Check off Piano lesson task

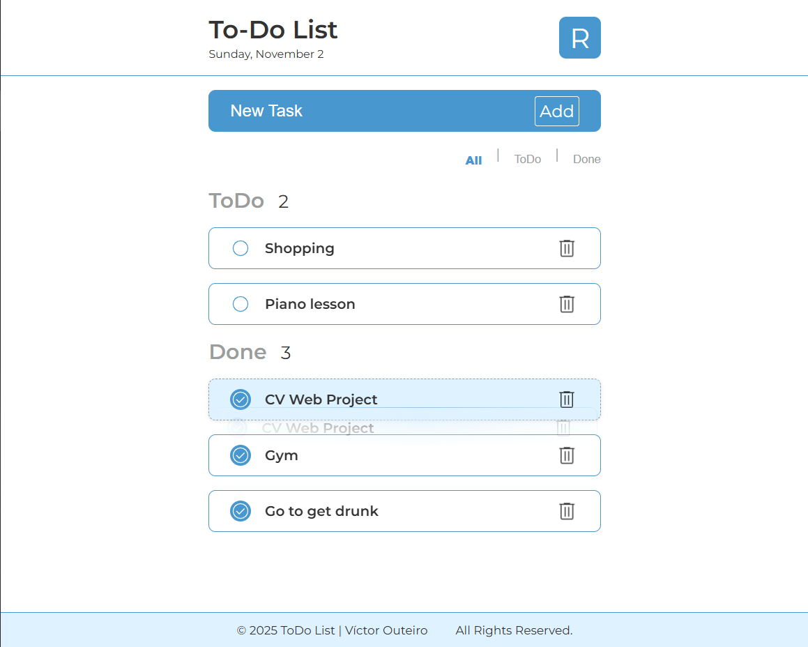[x=241, y=304]
